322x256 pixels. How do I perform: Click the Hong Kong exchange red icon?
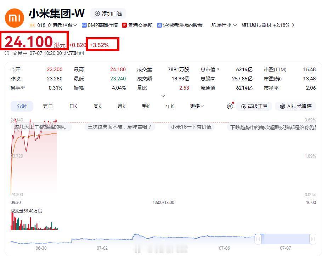(124, 25)
